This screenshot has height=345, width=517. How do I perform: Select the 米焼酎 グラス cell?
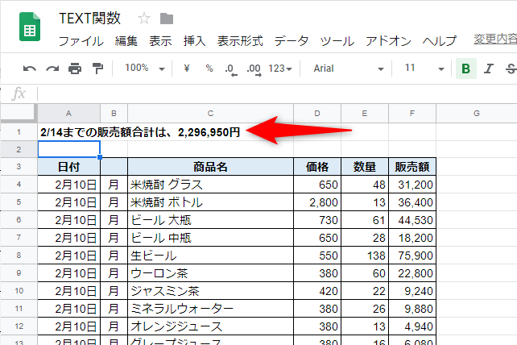tap(210, 185)
